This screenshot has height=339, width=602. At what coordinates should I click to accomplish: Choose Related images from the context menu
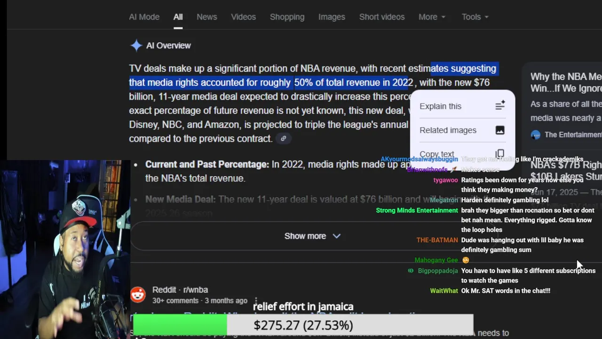[462, 130]
